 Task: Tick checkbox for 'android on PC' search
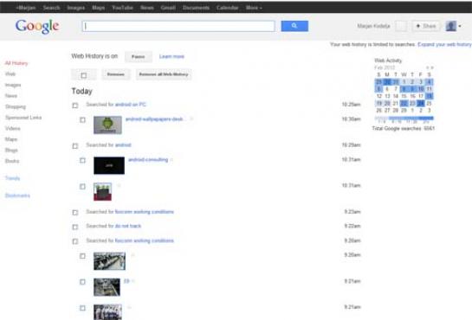75,106
